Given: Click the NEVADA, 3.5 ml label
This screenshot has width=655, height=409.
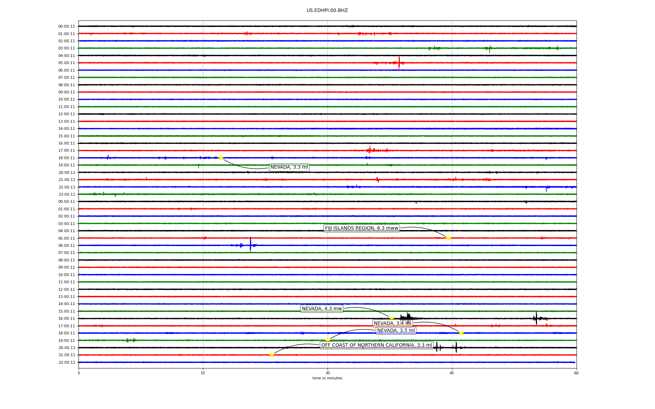Looking at the screenshot, I should [x=396, y=331].
